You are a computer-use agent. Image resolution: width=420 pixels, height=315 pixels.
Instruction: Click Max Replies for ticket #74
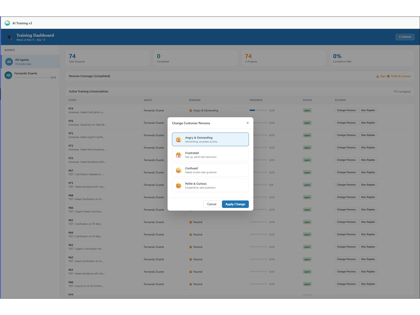coord(368,110)
